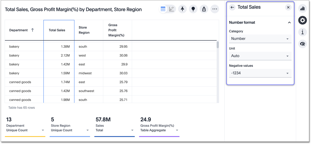Open the Unit dropdown set to Auto
Screen dimensions: 311x144
(260, 56)
